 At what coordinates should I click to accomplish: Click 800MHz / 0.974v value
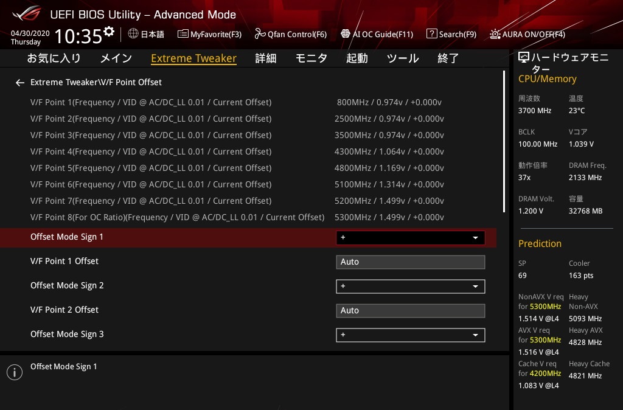389,102
